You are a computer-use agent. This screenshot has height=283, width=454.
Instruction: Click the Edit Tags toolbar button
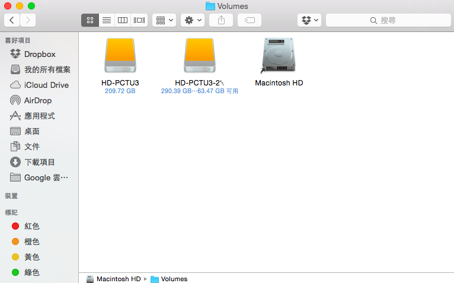tap(250, 20)
